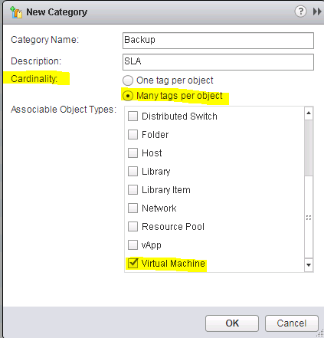Viewport: 324px width, 338px height.
Task: Select Many tags per object radio
Action: (128, 96)
